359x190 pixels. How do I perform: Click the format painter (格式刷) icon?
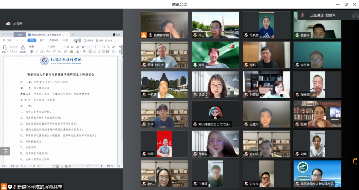[x=23, y=48]
